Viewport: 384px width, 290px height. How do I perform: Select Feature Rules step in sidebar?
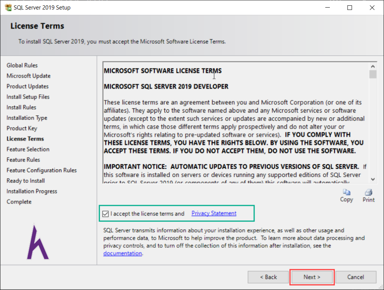[23, 160]
